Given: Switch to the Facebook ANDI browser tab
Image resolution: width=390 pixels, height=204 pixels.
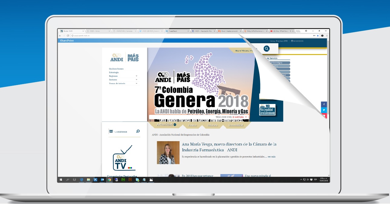Looking at the screenshot, I should click(x=203, y=31).
